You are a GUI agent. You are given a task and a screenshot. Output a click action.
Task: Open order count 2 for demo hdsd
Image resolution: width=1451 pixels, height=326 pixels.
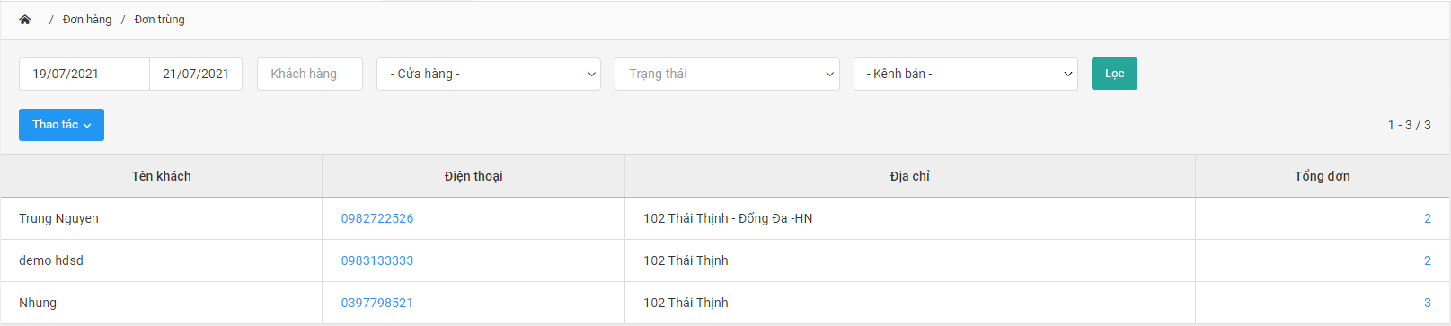coord(1427,260)
